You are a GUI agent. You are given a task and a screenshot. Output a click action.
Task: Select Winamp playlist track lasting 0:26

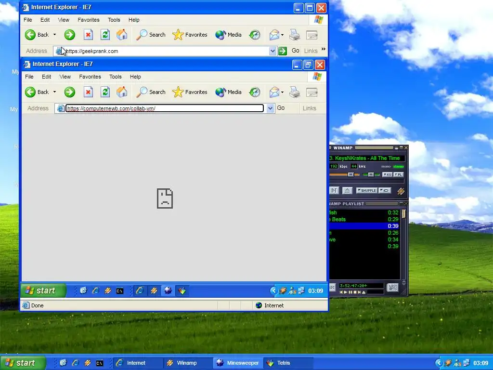tap(364, 233)
